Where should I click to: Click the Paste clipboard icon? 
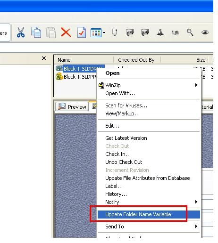51,32
